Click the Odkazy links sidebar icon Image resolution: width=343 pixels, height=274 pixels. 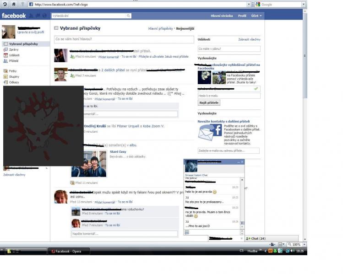click(5, 82)
